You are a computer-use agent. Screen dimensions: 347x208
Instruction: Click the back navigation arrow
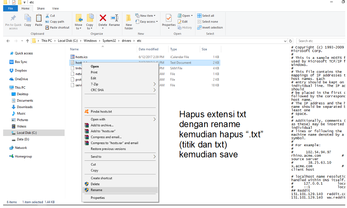coord(8,40)
